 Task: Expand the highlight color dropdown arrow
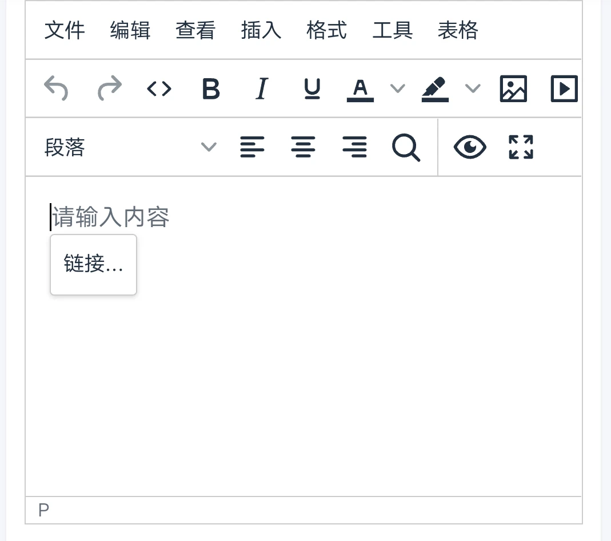coord(473,88)
